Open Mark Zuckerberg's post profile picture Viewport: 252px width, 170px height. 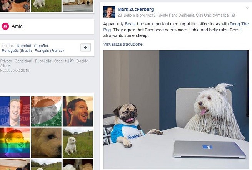[x=109, y=12]
